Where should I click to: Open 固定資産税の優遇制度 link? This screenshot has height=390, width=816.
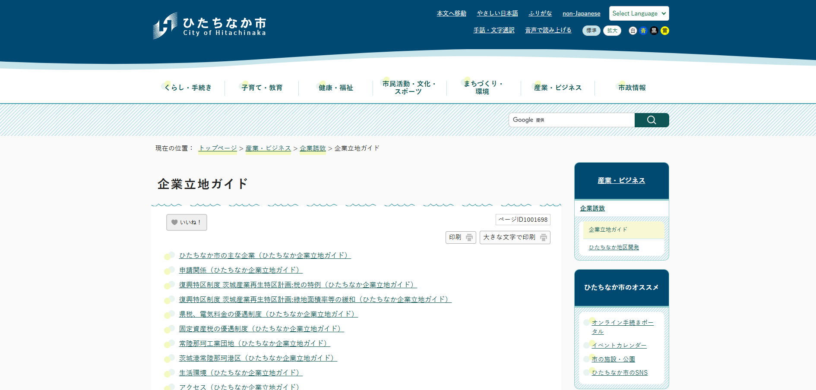pos(262,329)
